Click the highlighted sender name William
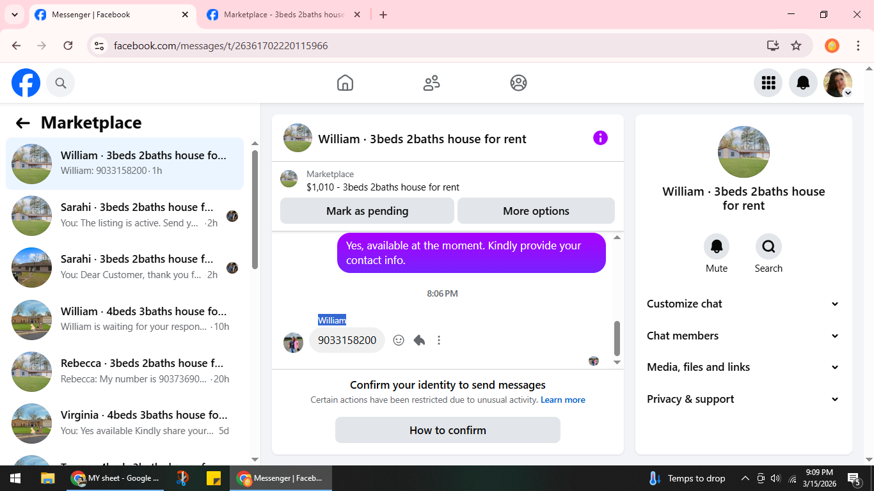 point(332,320)
